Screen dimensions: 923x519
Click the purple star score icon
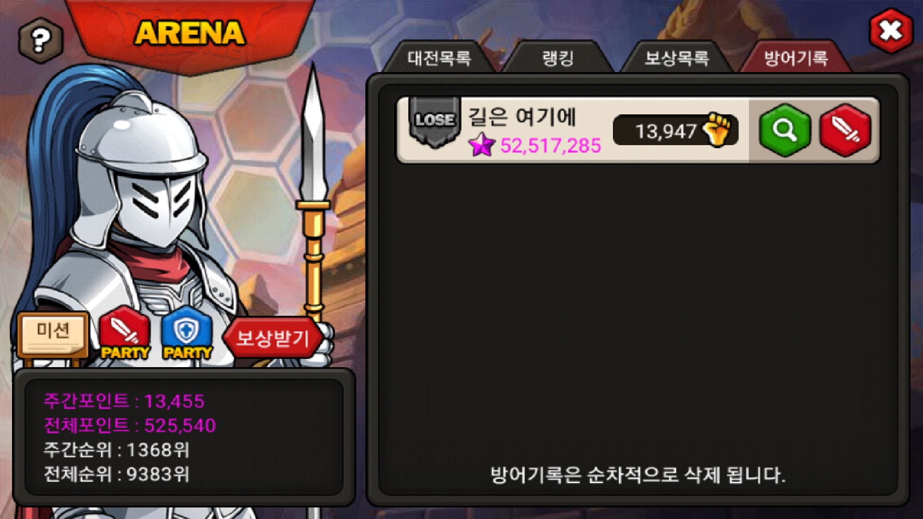click(x=482, y=145)
